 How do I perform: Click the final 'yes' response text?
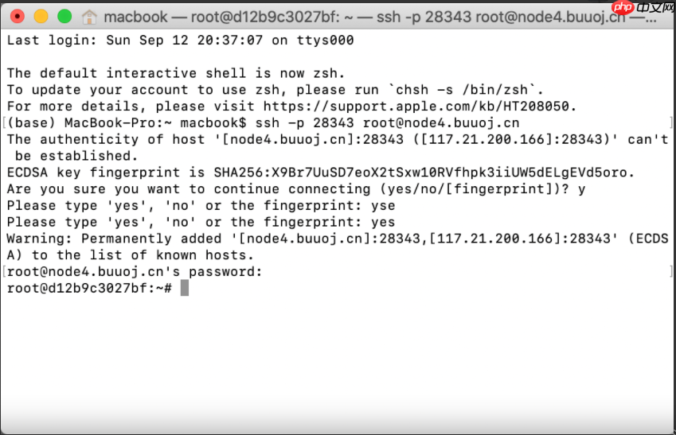click(x=382, y=222)
